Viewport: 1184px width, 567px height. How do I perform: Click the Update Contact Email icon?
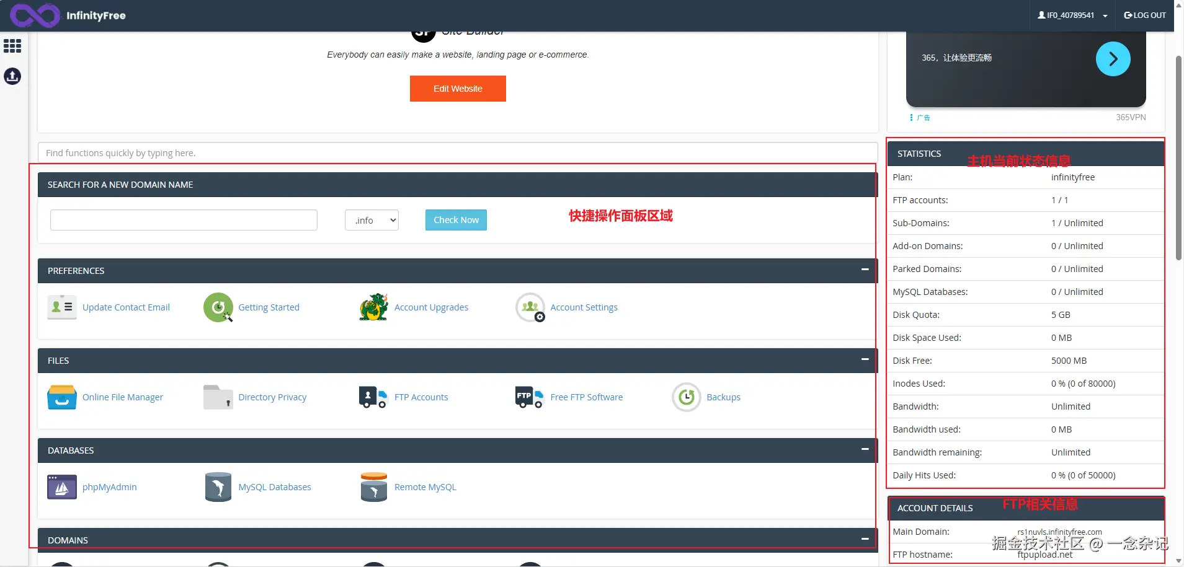(62, 307)
